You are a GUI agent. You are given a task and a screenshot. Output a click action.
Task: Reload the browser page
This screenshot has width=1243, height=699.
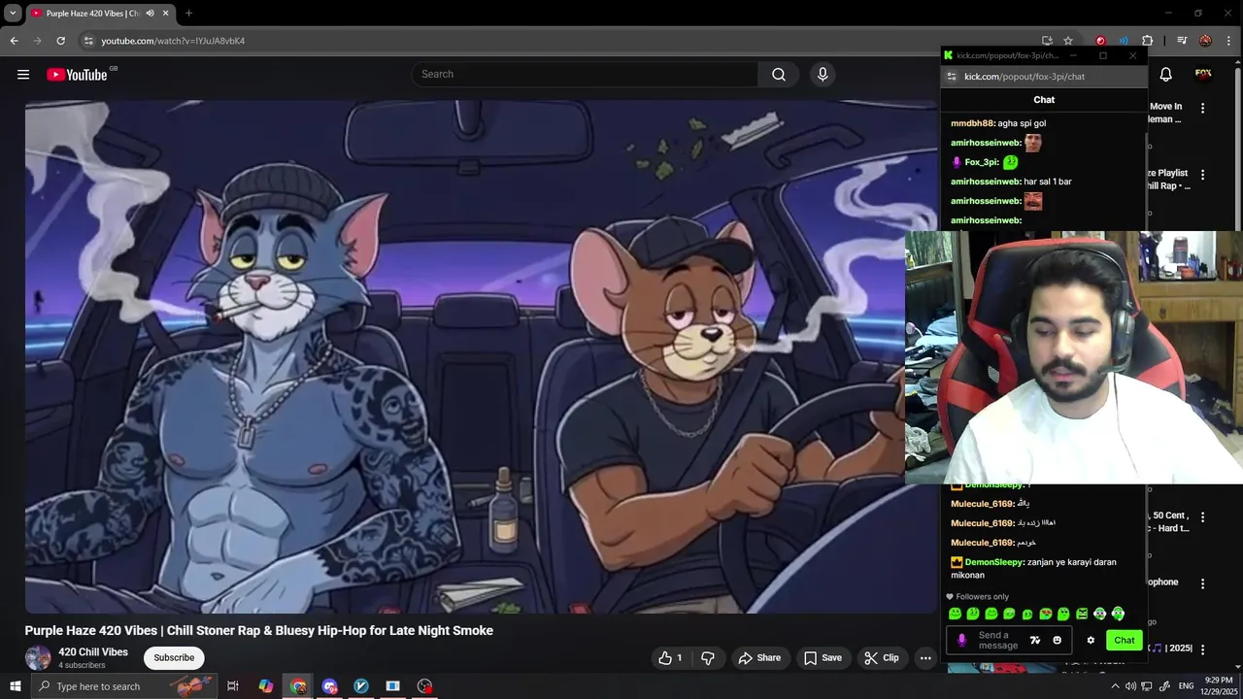pos(60,41)
